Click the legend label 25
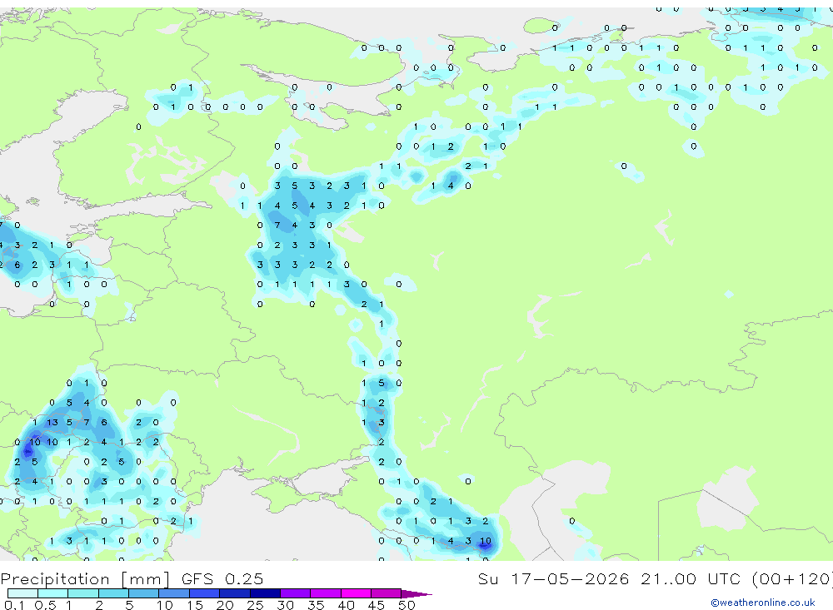Viewport: 833px width, 610px height. [x=256, y=605]
